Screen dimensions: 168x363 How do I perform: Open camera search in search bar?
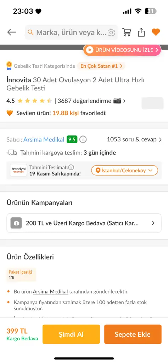pos(111,32)
